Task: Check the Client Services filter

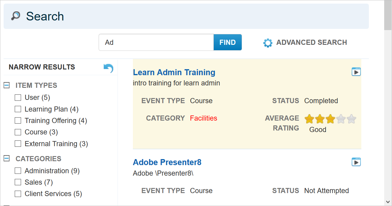Action: [18, 194]
